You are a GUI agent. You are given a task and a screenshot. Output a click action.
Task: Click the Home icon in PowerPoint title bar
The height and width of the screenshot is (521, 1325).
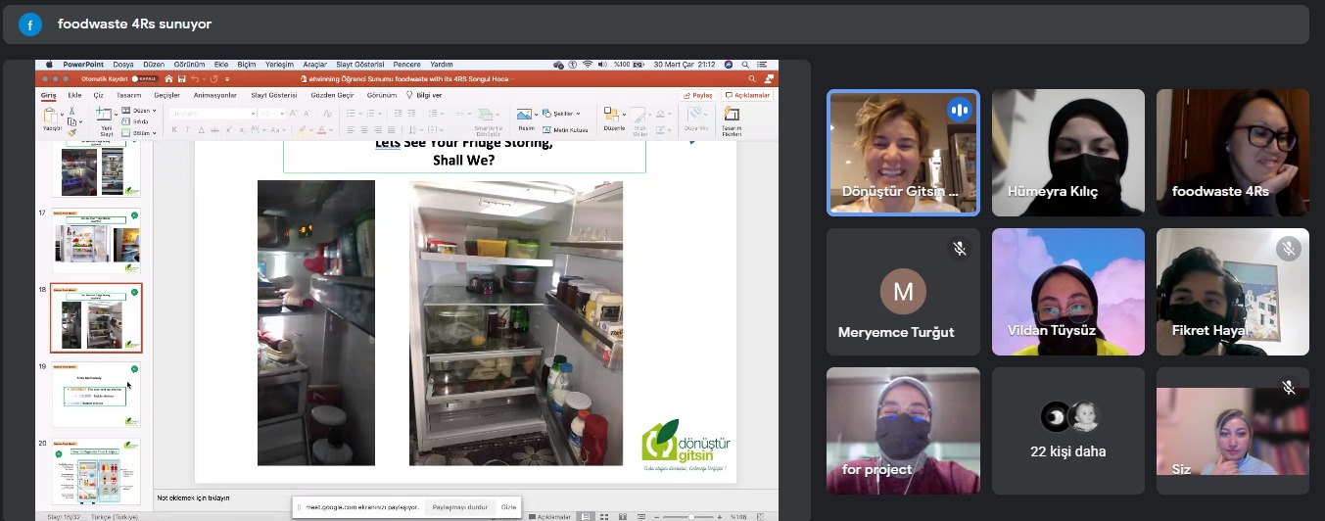tap(168, 78)
